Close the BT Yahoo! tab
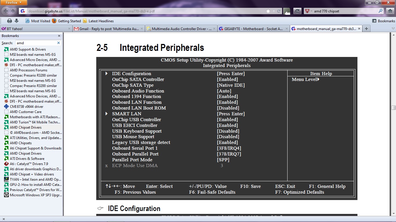396x222 pixels. click(x=69, y=29)
